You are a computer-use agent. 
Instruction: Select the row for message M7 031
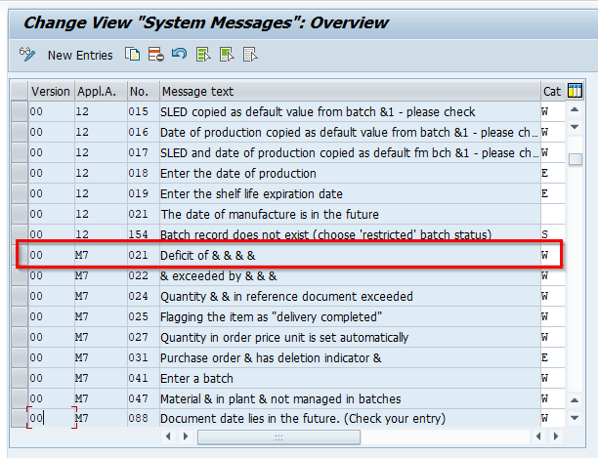(20, 357)
